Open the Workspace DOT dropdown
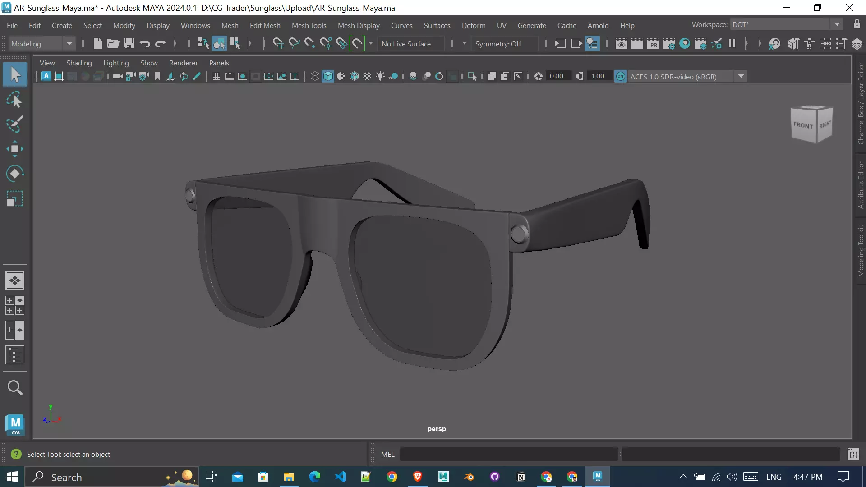Screen dimensions: 866x487 pos(837,24)
